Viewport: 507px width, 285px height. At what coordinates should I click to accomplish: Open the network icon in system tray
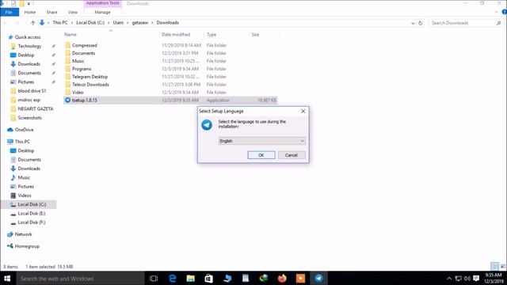click(458, 278)
